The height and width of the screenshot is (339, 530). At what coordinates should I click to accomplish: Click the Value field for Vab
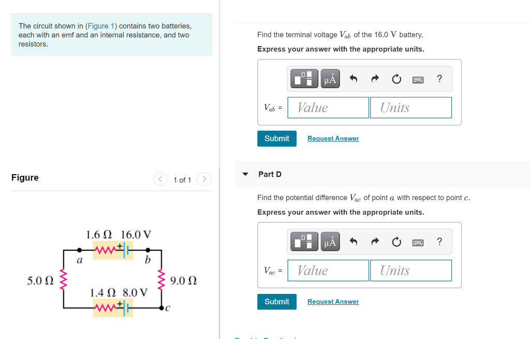tap(328, 107)
